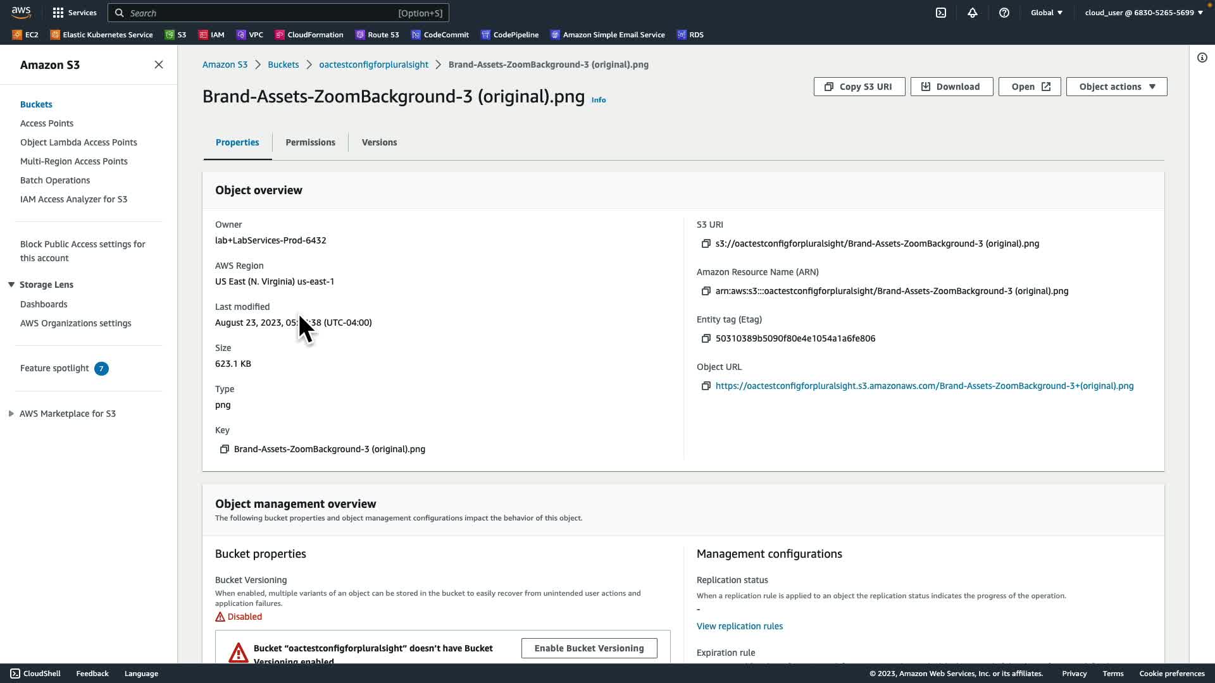The image size is (1215, 683).
Task: Copy the object Key icon
Action: point(224,450)
